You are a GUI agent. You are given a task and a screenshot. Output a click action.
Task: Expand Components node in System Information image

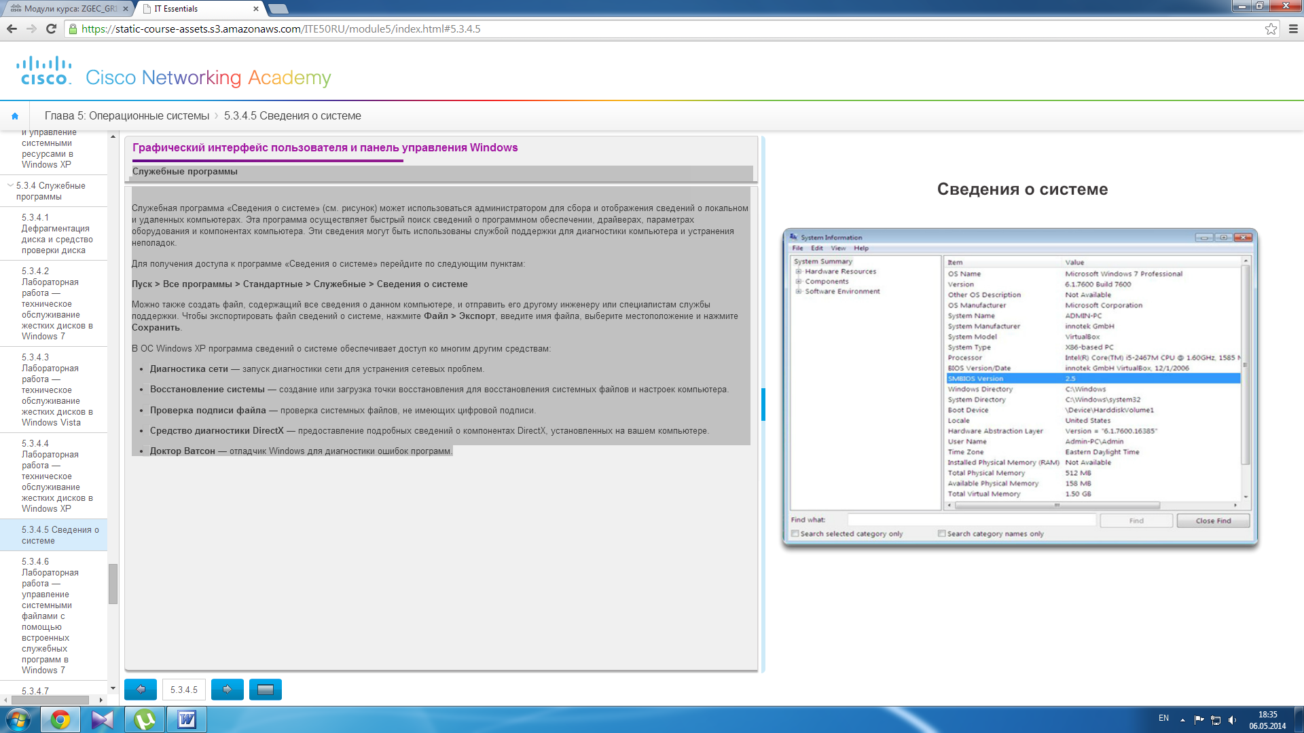pyautogui.click(x=799, y=282)
